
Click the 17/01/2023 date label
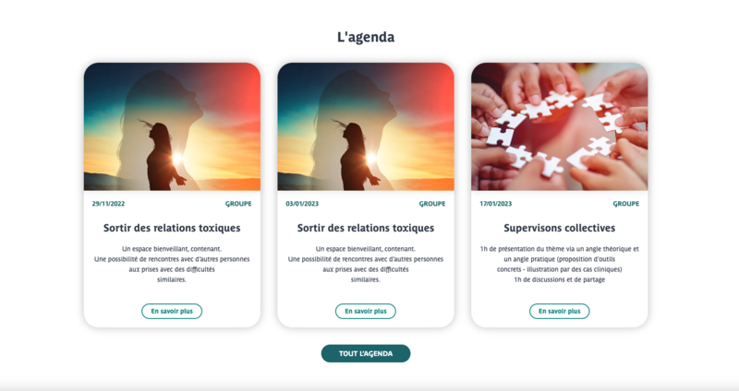[496, 204]
